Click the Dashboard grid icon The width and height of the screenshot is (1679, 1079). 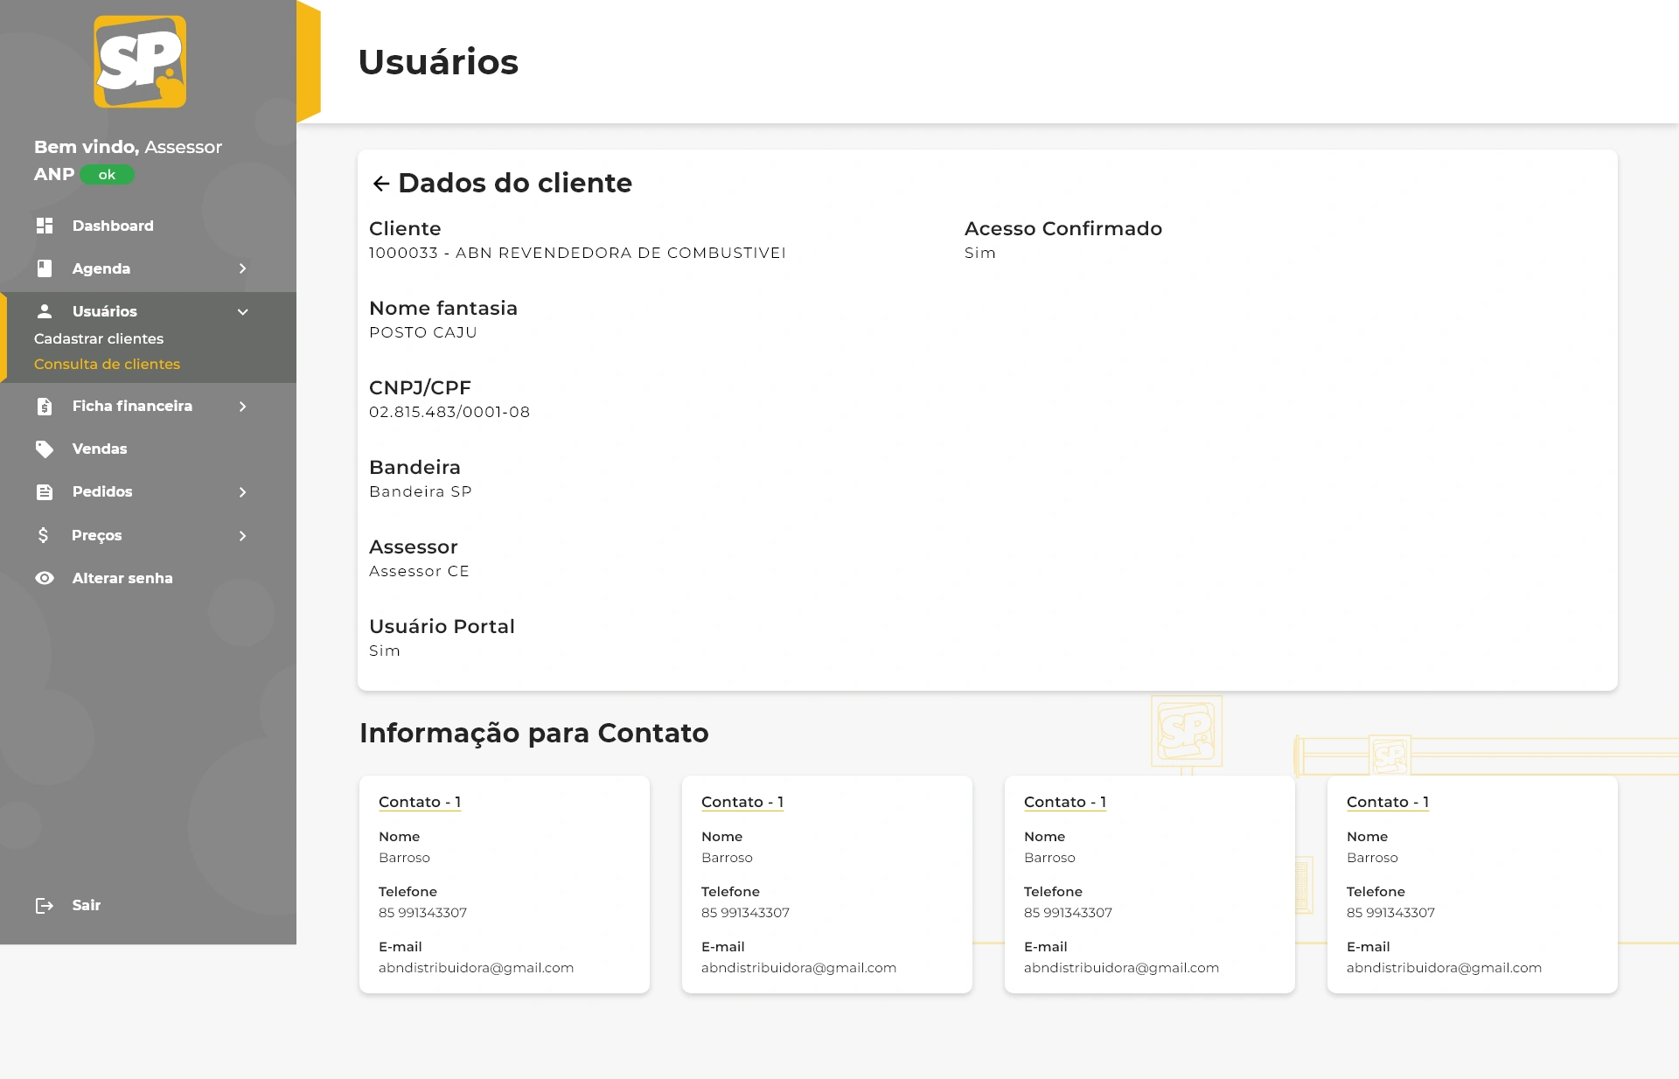tap(45, 226)
